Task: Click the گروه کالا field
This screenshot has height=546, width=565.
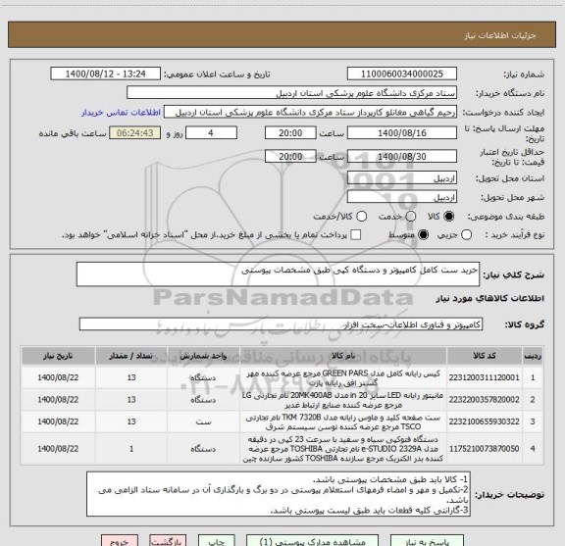Action: tap(281, 324)
